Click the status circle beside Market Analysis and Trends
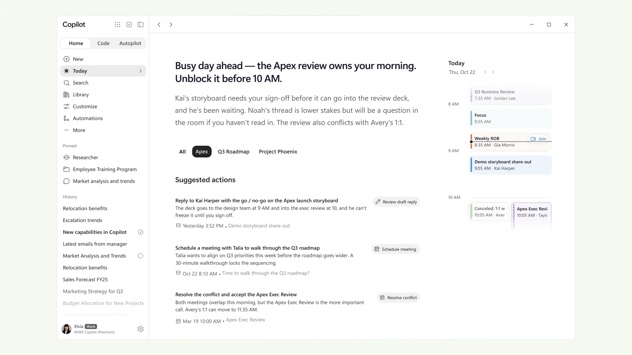The image size is (632, 355). coord(141,256)
